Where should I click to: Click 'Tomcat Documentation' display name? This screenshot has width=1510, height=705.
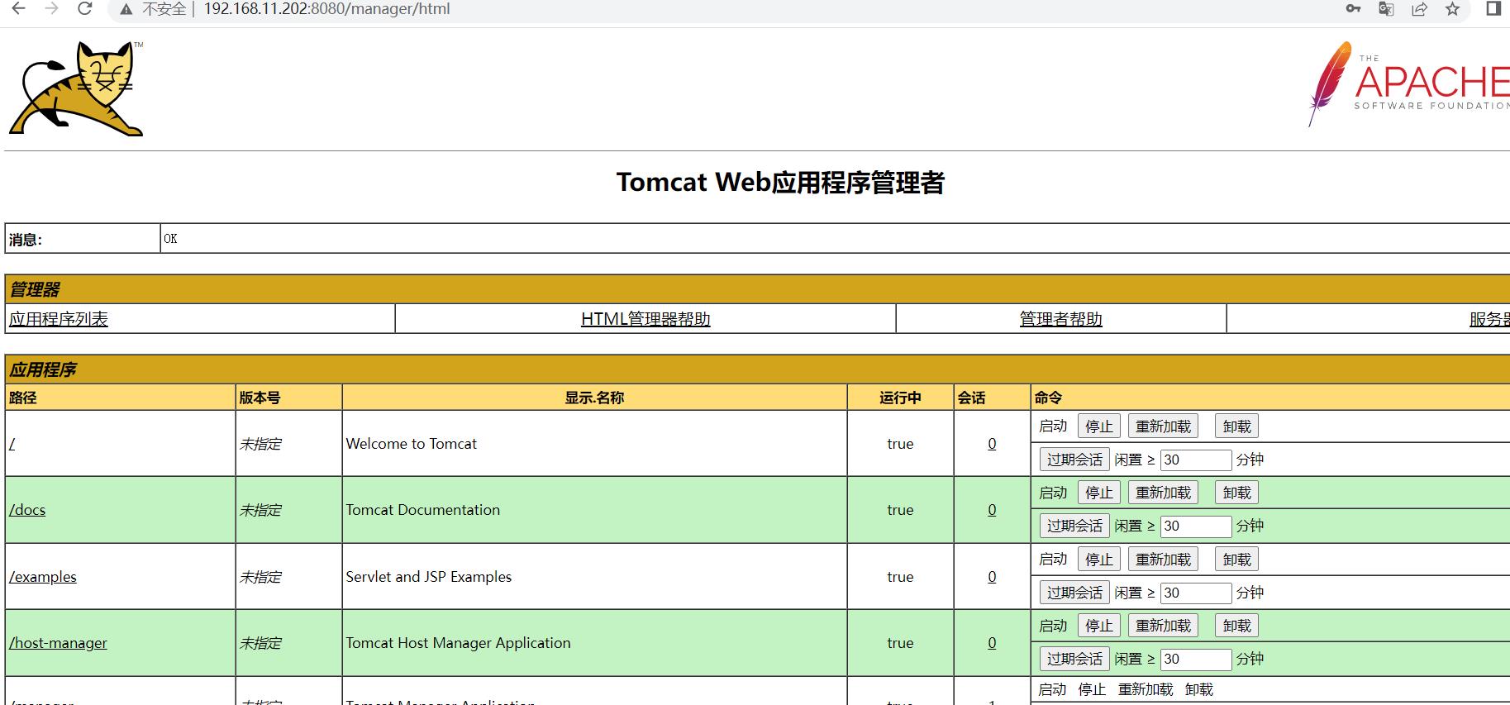click(x=423, y=510)
